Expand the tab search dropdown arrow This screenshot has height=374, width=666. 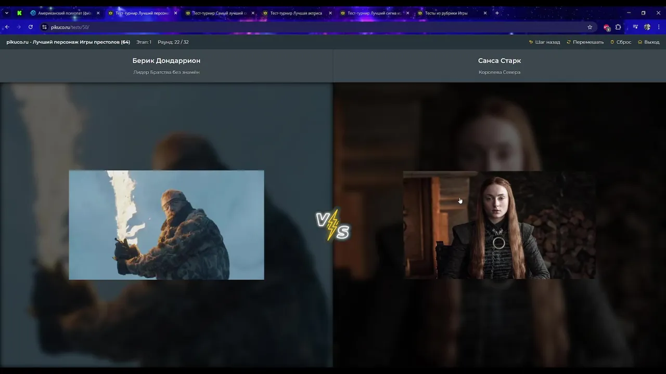click(6, 13)
